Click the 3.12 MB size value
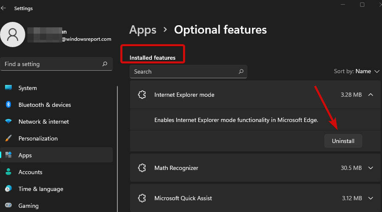 [352, 198]
